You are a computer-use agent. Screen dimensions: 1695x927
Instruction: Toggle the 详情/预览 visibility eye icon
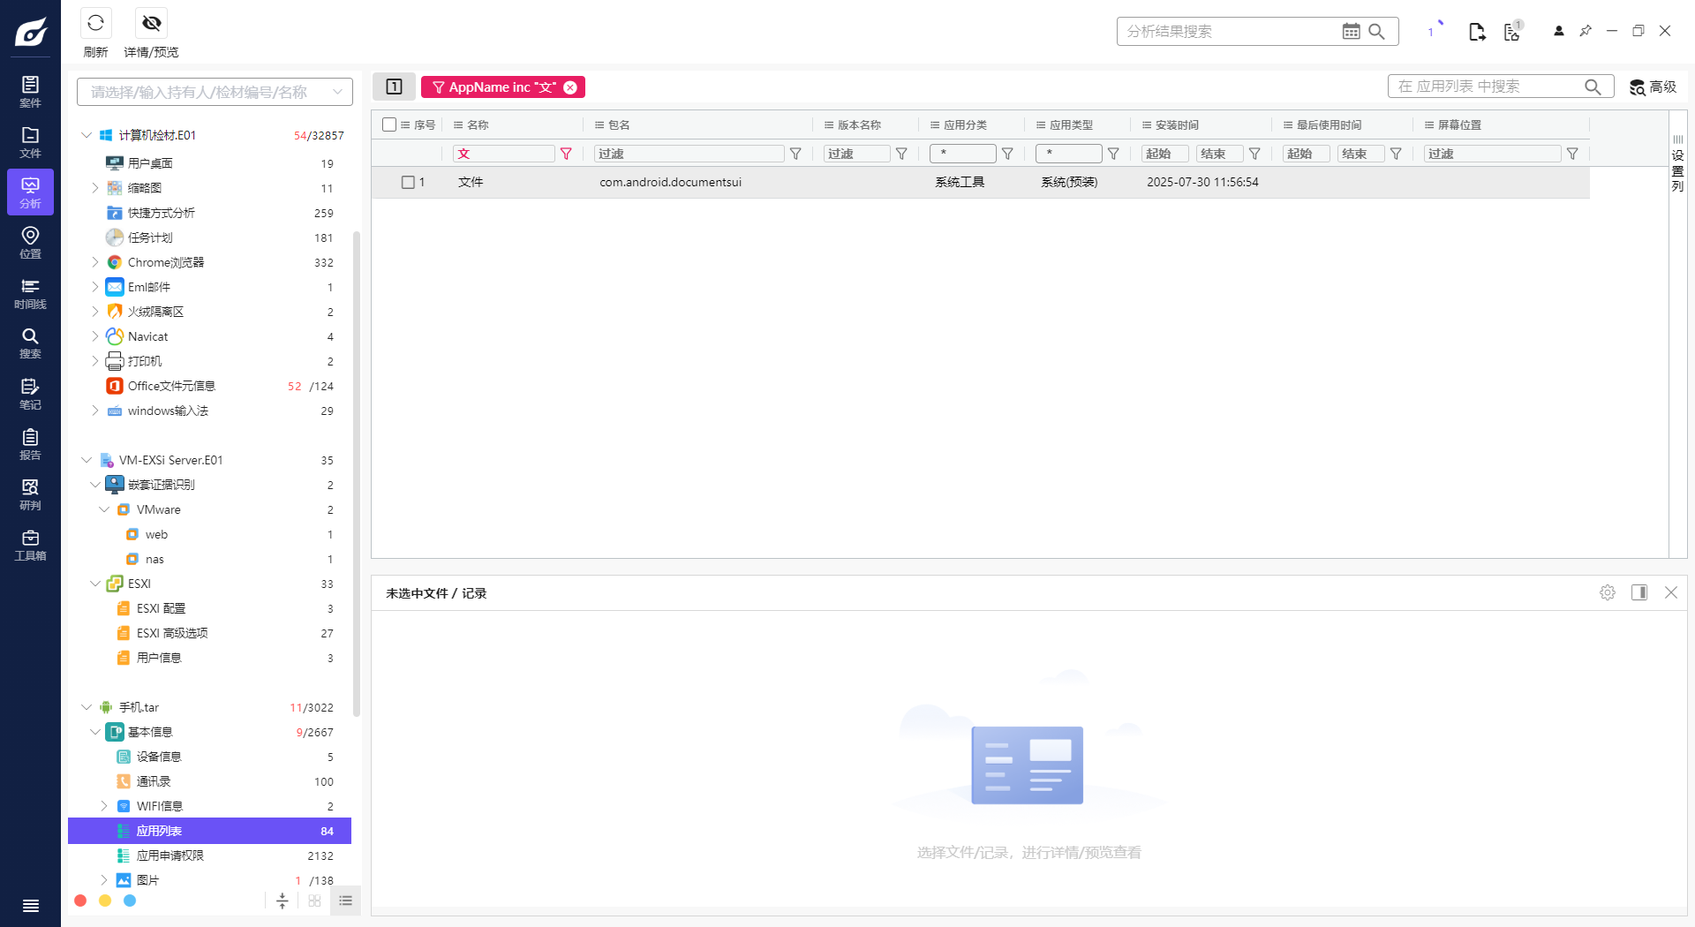click(150, 24)
